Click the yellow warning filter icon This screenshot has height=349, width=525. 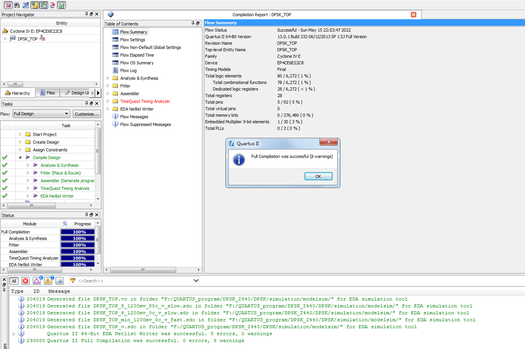pyautogui.click(x=48, y=281)
